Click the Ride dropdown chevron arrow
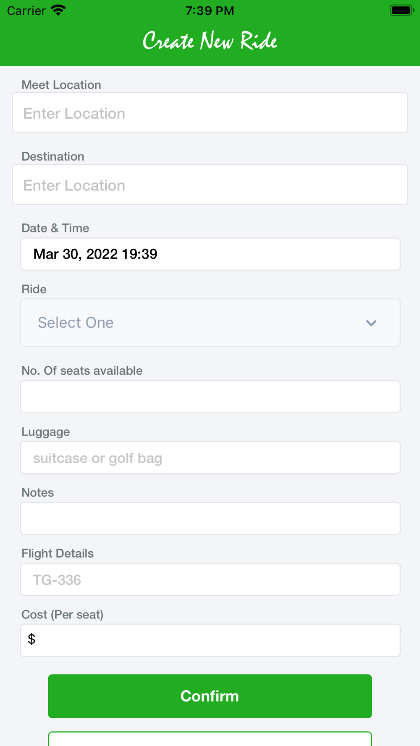This screenshot has height=746, width=420. point(371,323)
